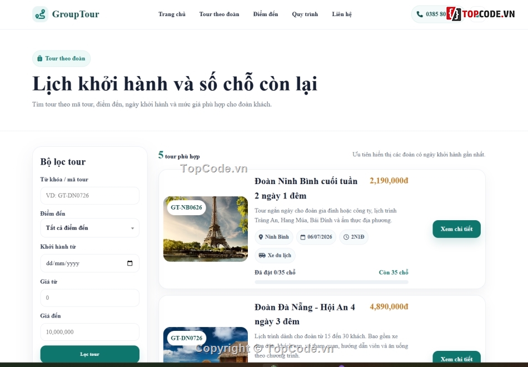Click the 4,890,000đ price

[x=389, y=307]
